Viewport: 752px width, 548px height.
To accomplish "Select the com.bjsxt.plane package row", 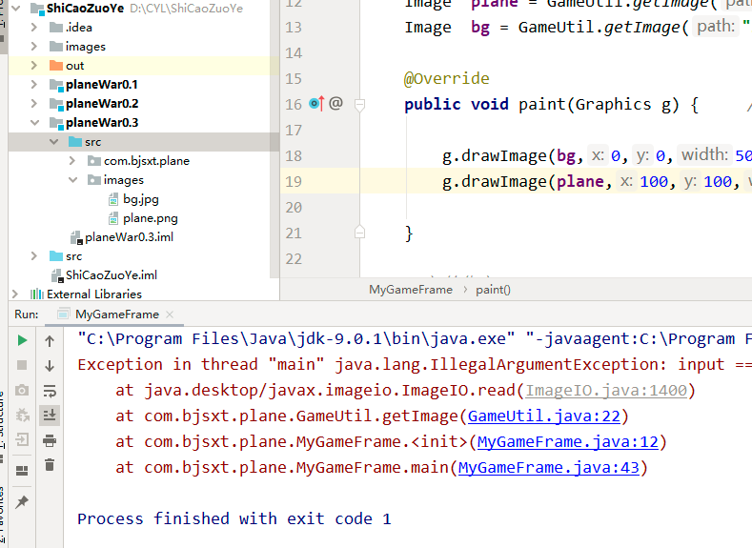I will [144, 161].
